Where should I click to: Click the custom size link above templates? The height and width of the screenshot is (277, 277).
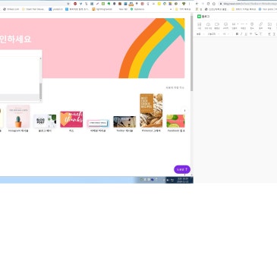point(175,88)
